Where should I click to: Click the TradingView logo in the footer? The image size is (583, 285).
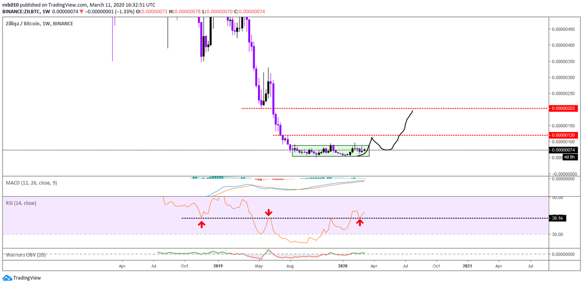tap(21, 278)
